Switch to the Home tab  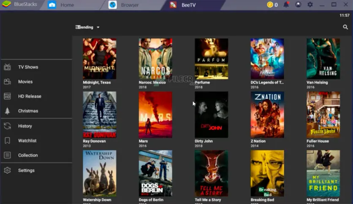67,5
